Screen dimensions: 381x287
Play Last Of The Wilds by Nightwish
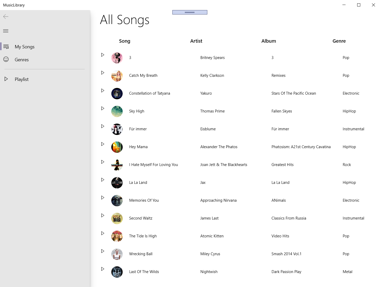click(x=102, y=269)
